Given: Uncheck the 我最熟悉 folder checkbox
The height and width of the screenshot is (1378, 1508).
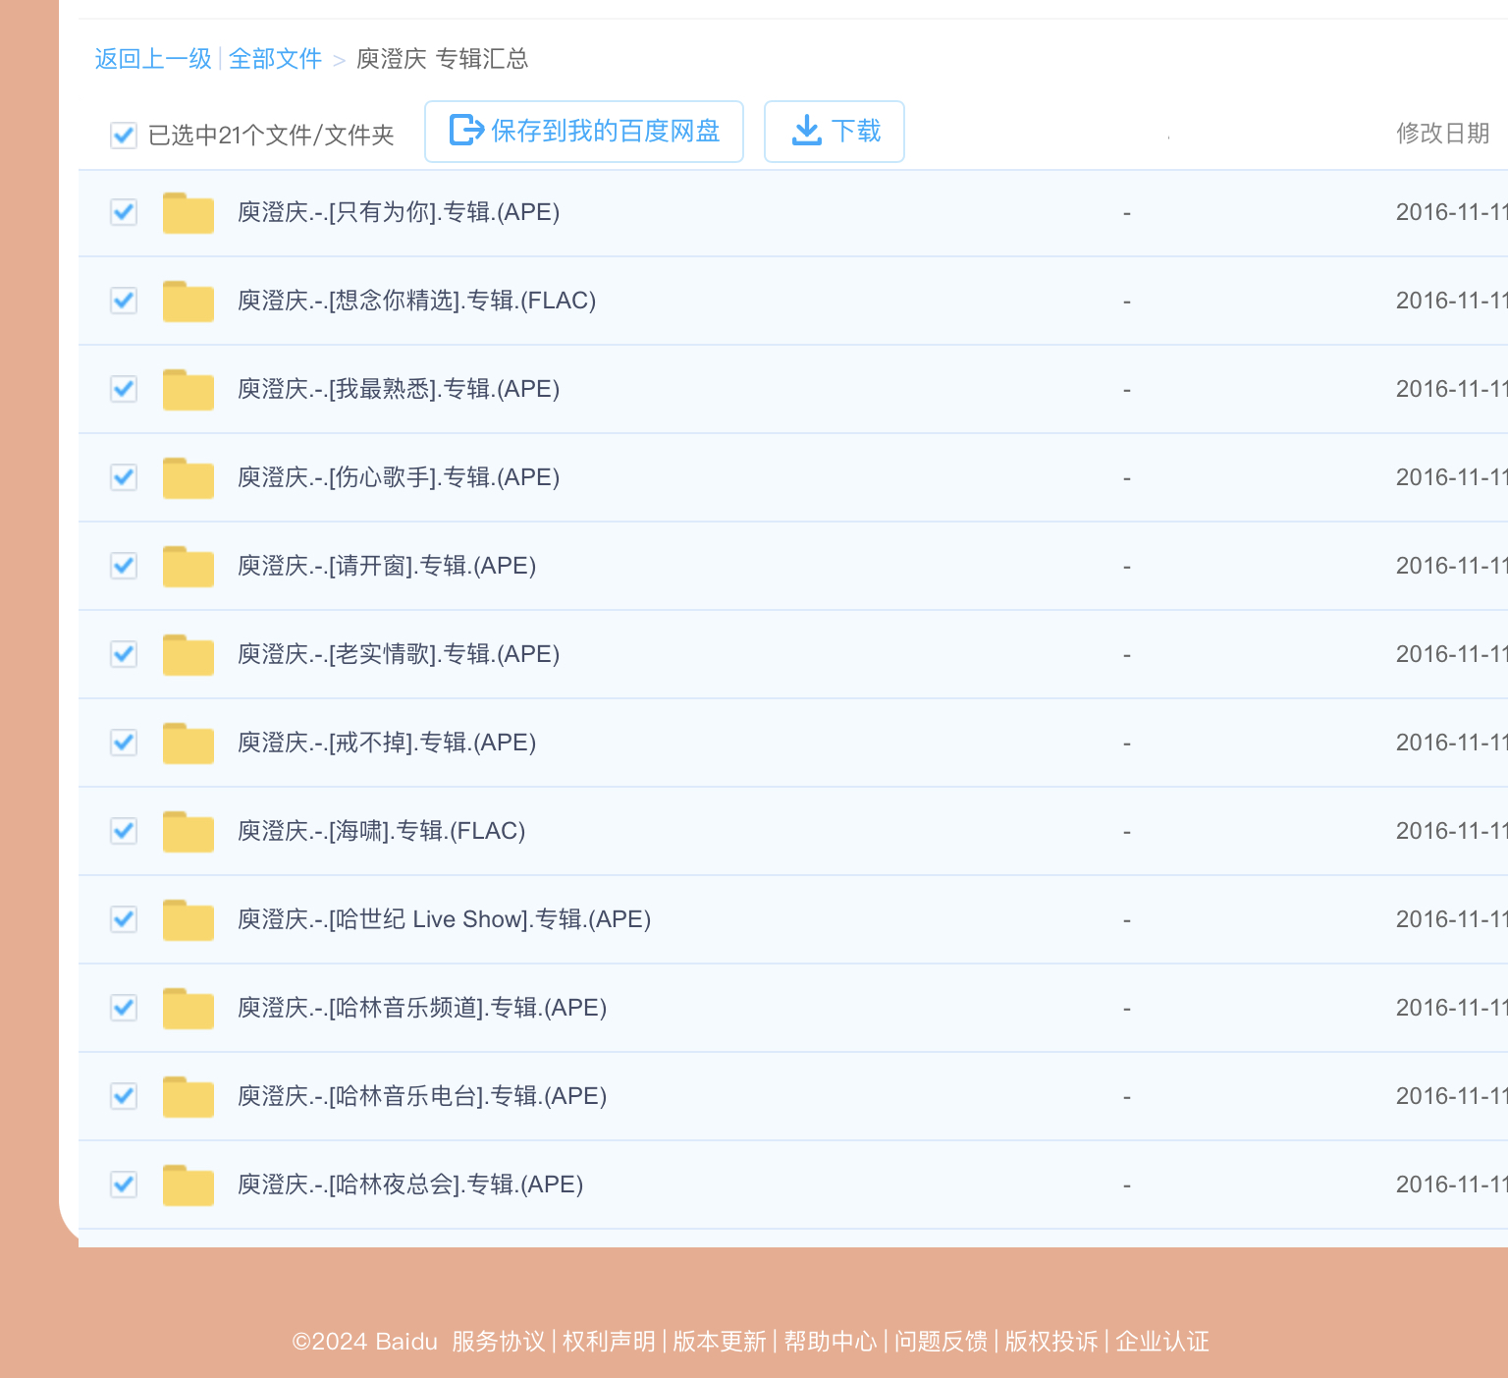Looking at the screenshot, I should [x=124, y=389].
